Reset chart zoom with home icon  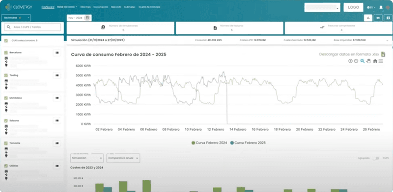click(375, 61)
